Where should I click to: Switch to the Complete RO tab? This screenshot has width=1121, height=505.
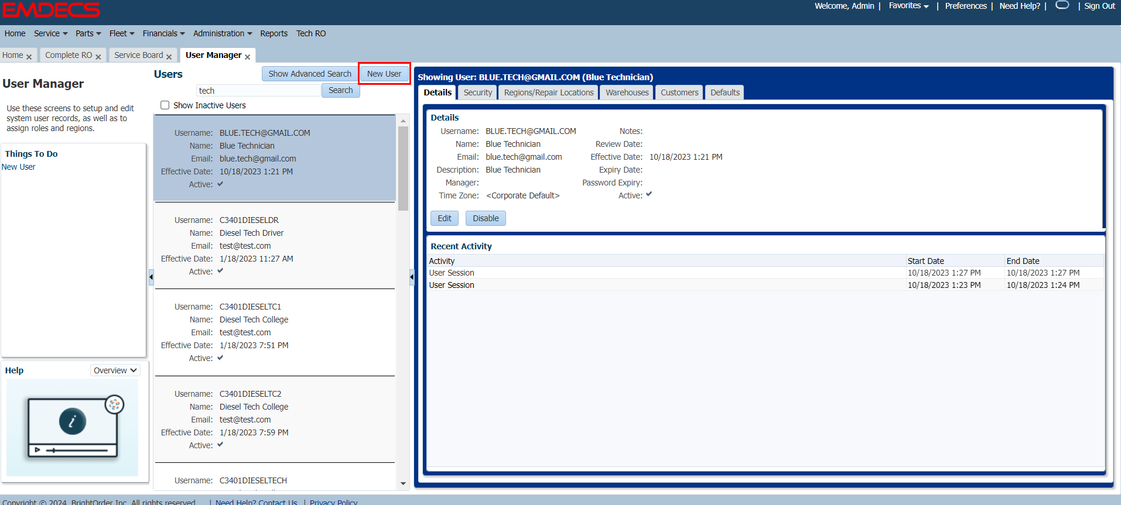coord(69,55)
